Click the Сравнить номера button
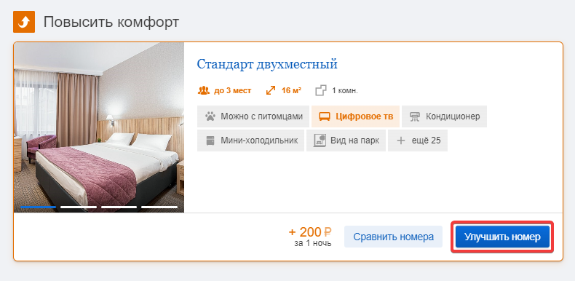 coord(393,237)
